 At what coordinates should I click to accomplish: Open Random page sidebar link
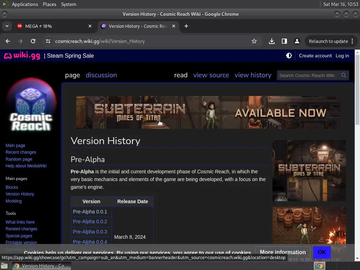[x=19, y=159]
